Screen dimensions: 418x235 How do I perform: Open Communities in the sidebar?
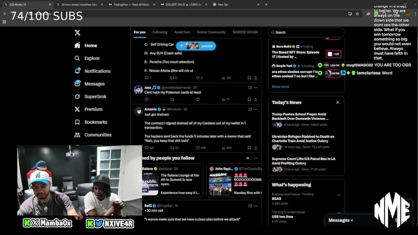point(93,134)
